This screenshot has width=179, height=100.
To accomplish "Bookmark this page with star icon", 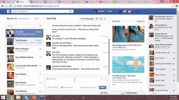I will [173, 6].
